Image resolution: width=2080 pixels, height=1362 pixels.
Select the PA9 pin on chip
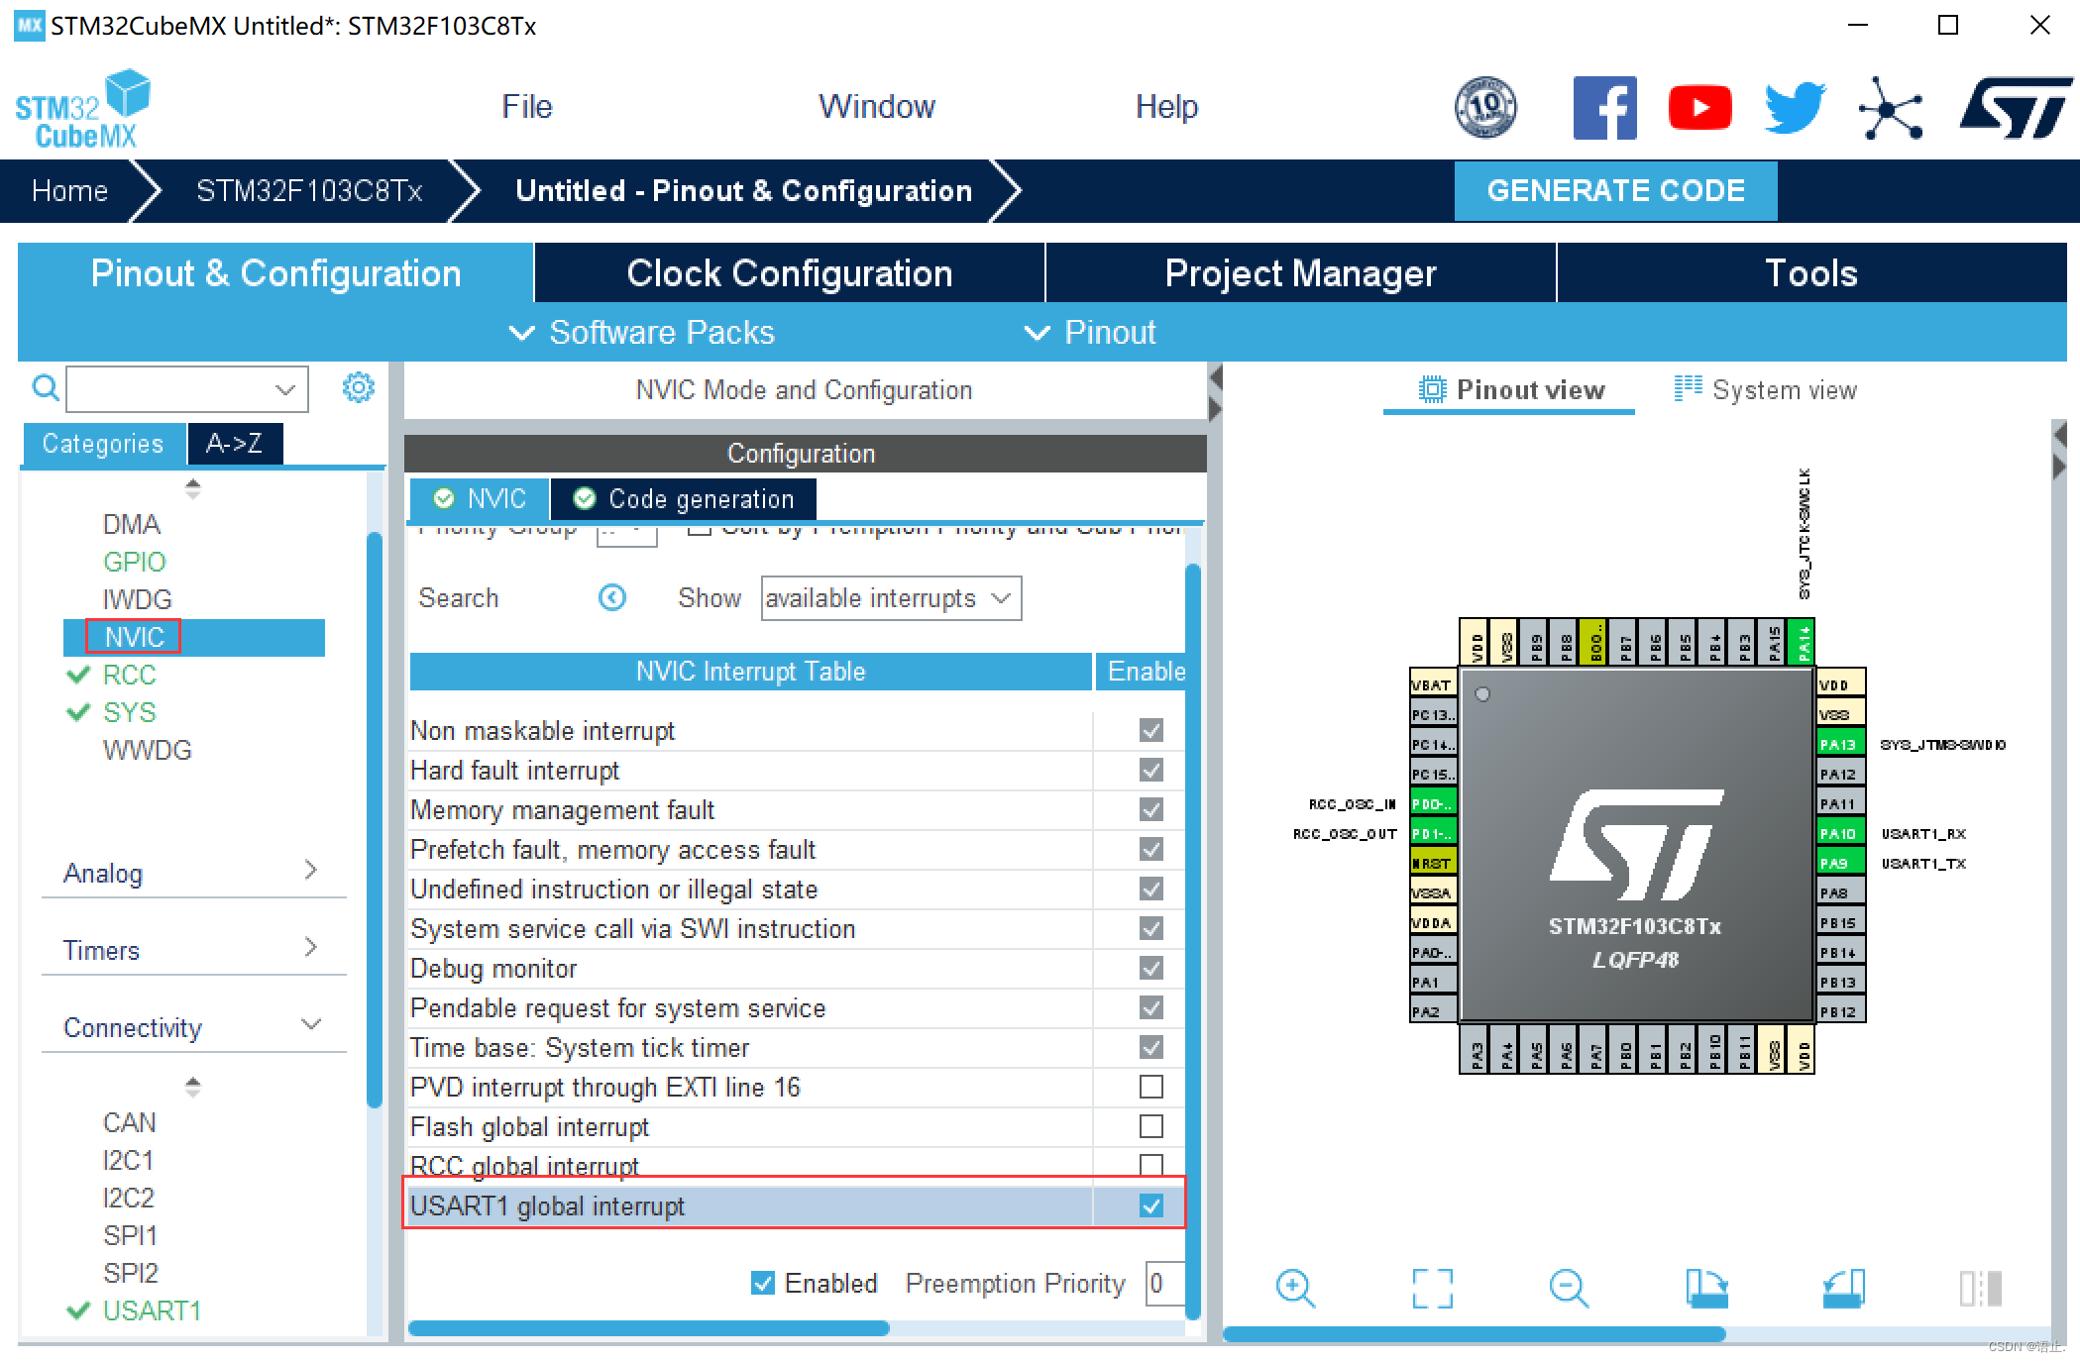coord(1839,863)
